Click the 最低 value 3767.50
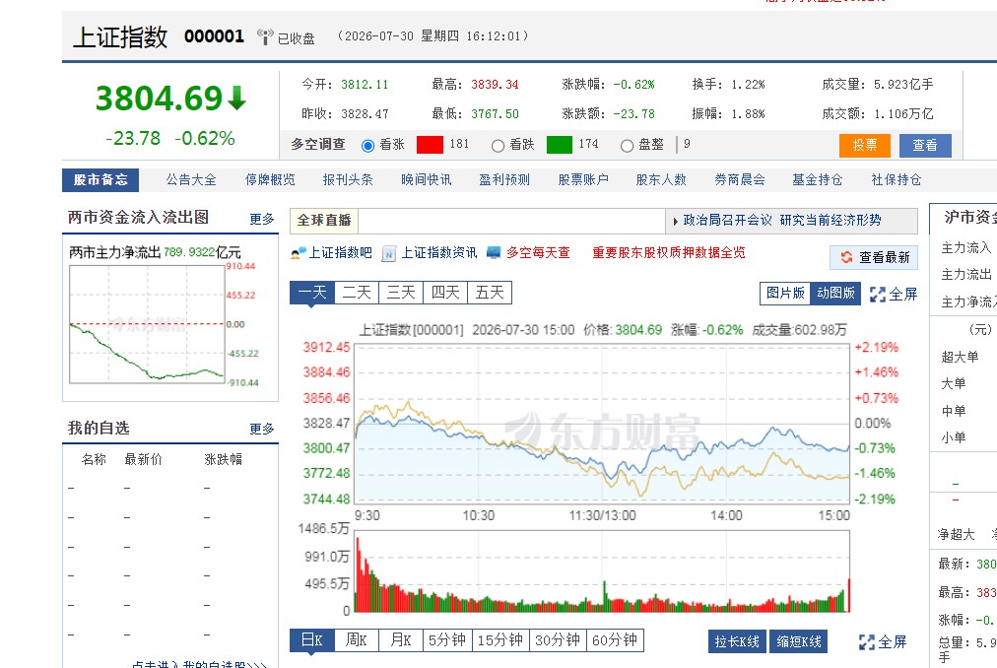Screen dimensions: 997x668 click(x=495, y=114)
